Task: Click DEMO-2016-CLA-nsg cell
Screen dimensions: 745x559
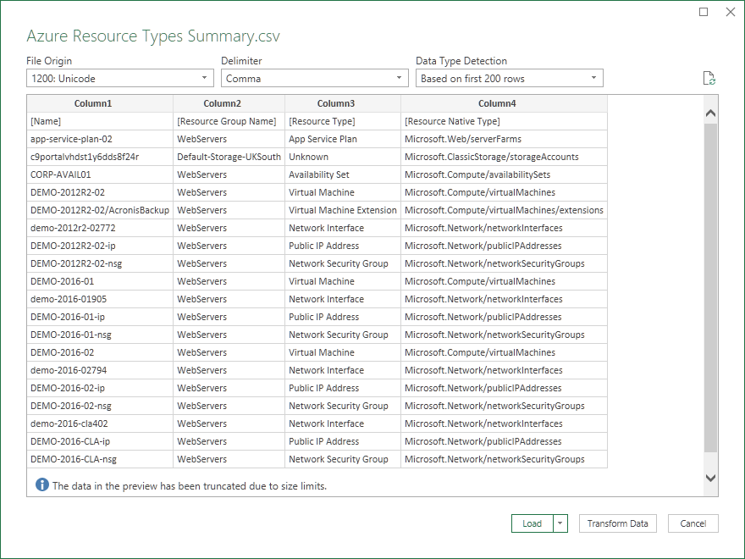Action: point(100,459)
